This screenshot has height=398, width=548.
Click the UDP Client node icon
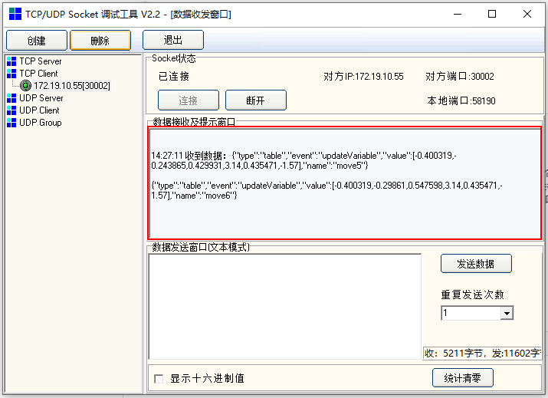tap(11, 110)
